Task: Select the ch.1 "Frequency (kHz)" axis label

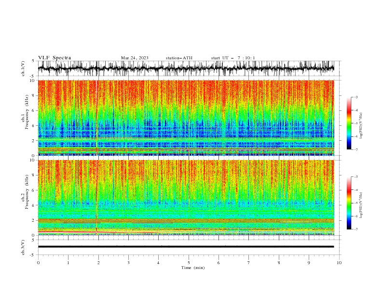Action: [27, 112]
